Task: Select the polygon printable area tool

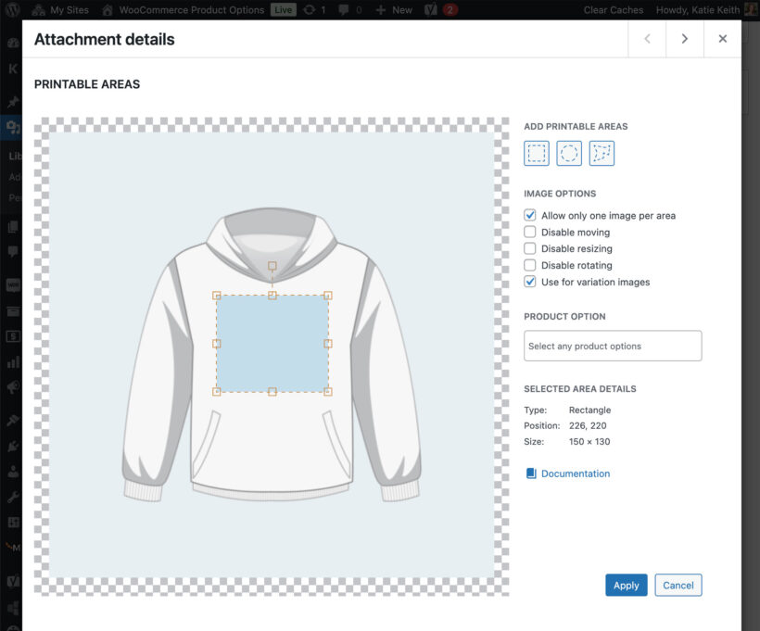Action: pyautogui.click(x=602, y=153)
